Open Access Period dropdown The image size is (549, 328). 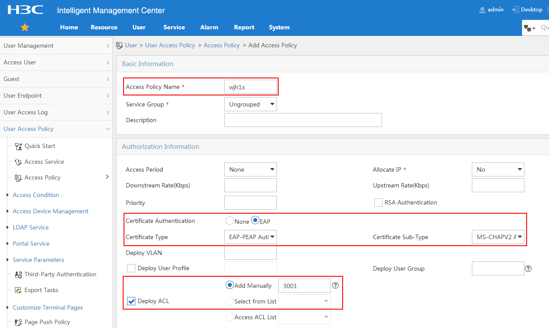(x=251, y=169)
